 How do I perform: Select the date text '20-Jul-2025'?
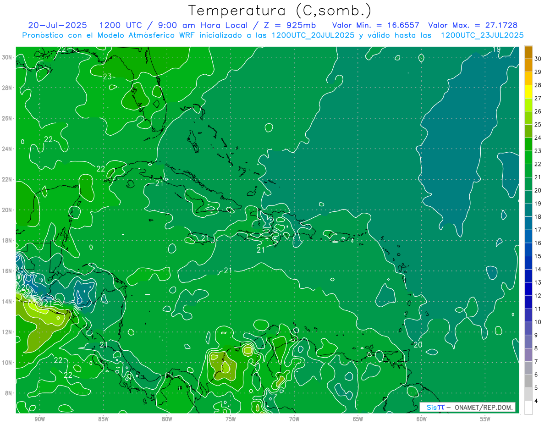coord(58,25)
